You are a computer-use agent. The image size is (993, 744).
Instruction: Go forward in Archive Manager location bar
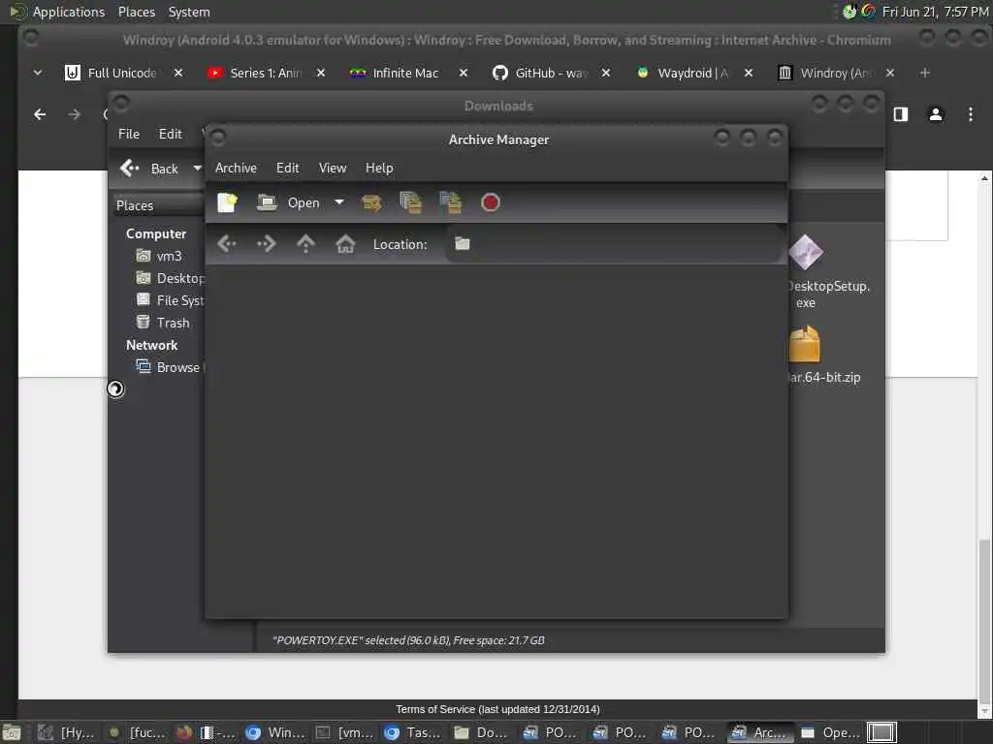[x=267, y=243]
